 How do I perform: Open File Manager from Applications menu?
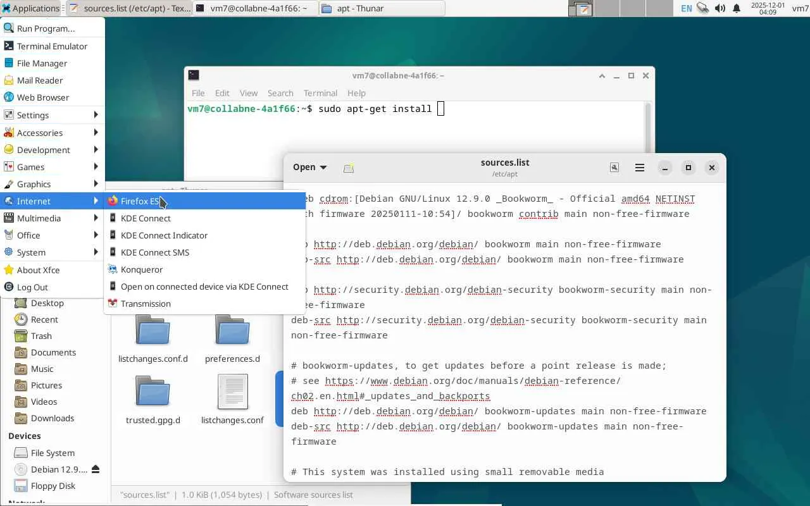click(53, 63)
